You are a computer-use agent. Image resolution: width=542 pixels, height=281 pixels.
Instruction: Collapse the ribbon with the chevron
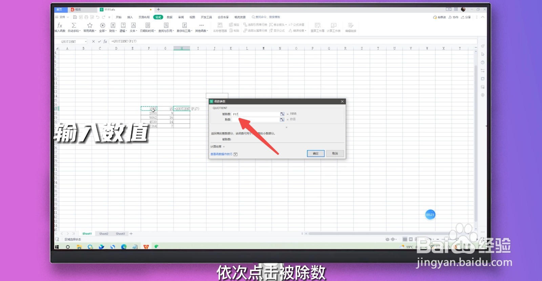click(x=483, y=17)
